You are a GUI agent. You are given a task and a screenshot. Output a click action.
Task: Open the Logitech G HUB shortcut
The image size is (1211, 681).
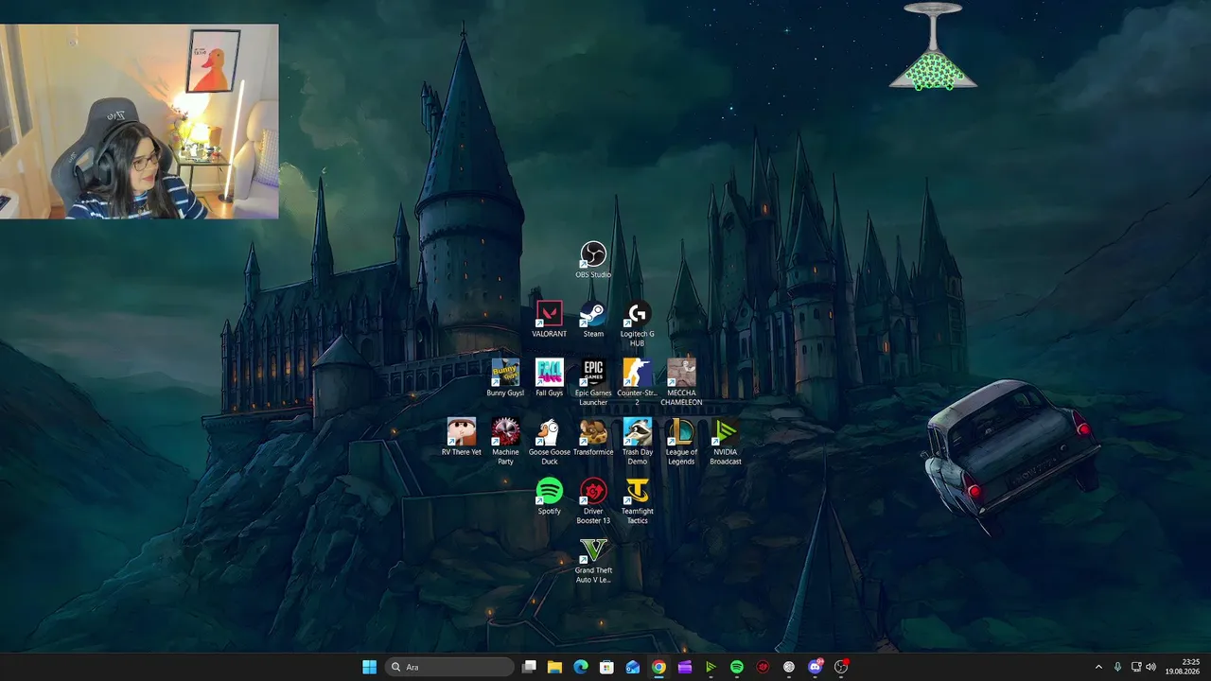[x=638, y=323]
